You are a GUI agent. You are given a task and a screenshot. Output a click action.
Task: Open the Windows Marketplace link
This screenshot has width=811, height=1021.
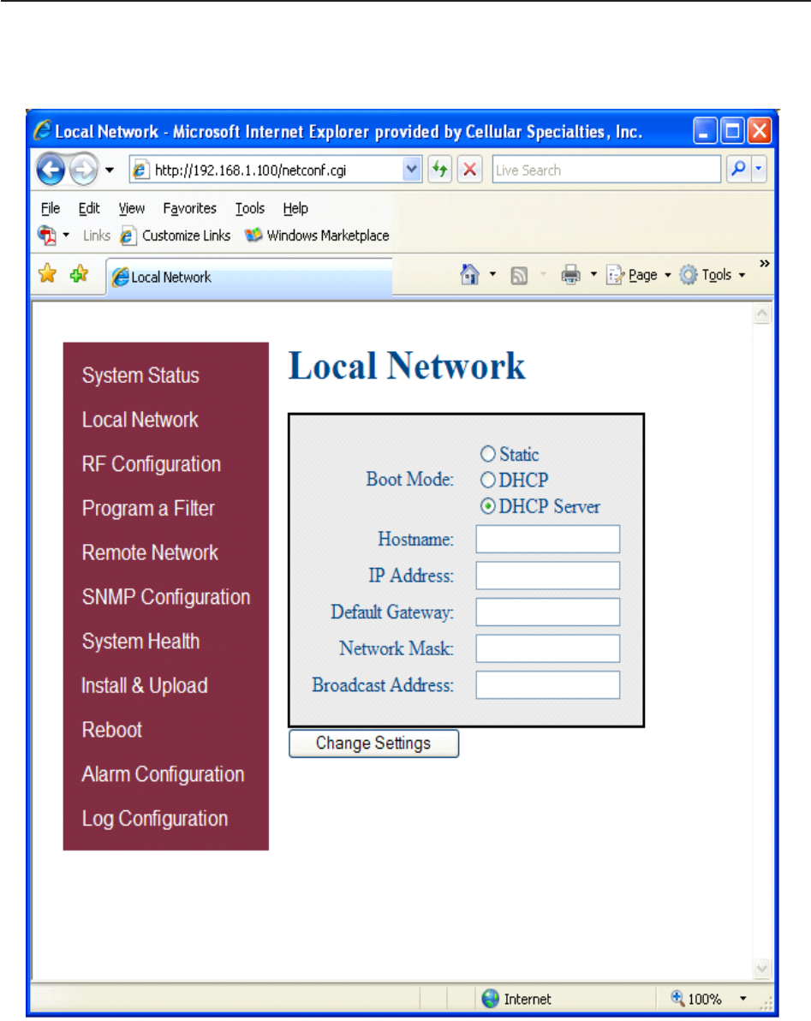(x=318, y=236)
